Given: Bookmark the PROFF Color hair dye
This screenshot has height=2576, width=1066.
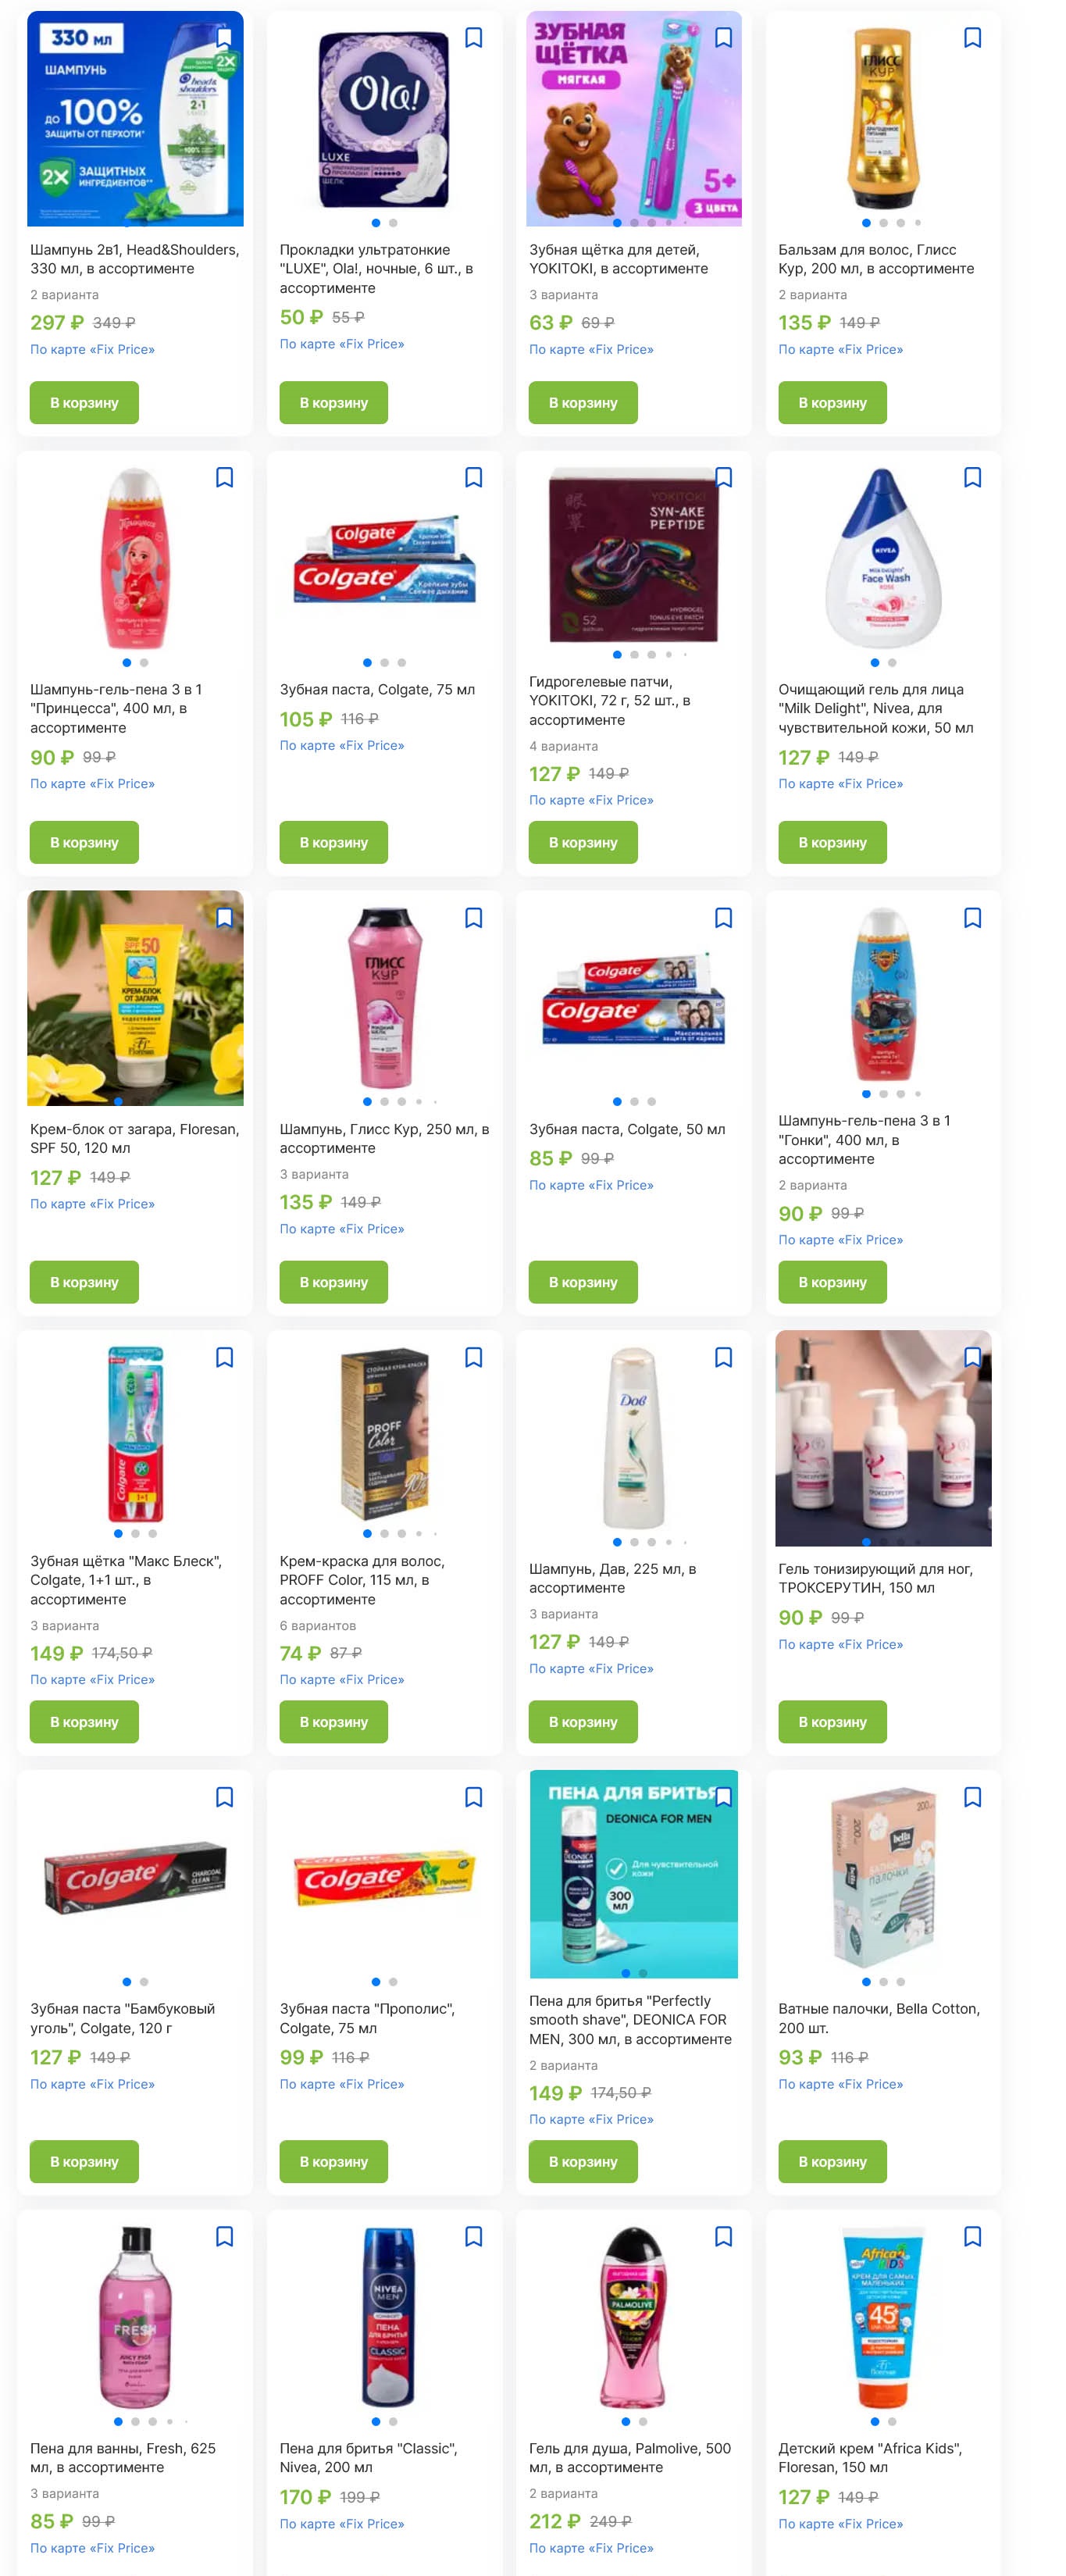Looking at the screenshot, I should point(473,1357).
